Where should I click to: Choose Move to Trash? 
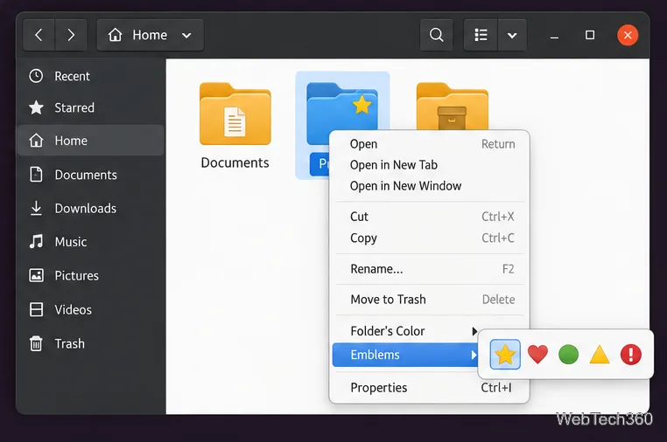click(x=430, y=300)
